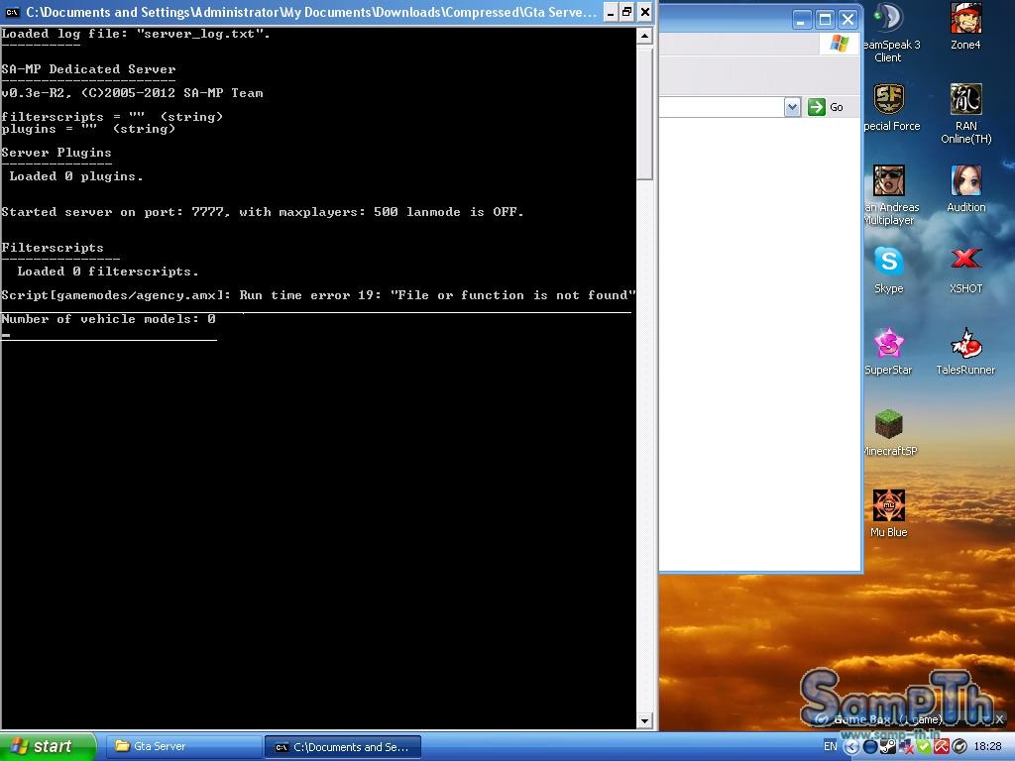Click the disconnected network tray icon

point(906,747)
